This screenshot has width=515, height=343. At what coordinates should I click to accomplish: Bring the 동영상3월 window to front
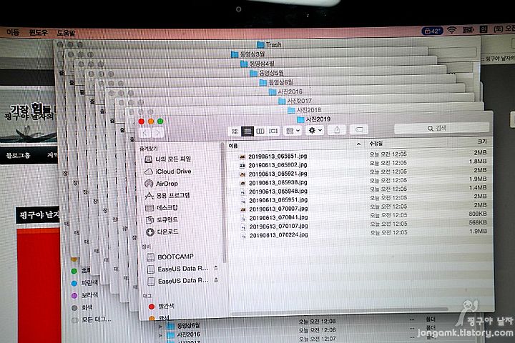click(248, 54)
